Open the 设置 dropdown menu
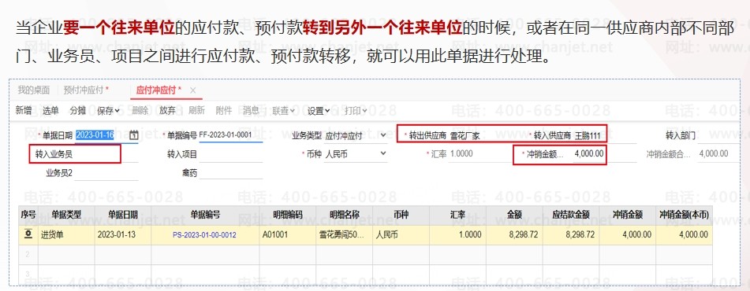Viewport: 750px width, 291px height. coord(319,111)
